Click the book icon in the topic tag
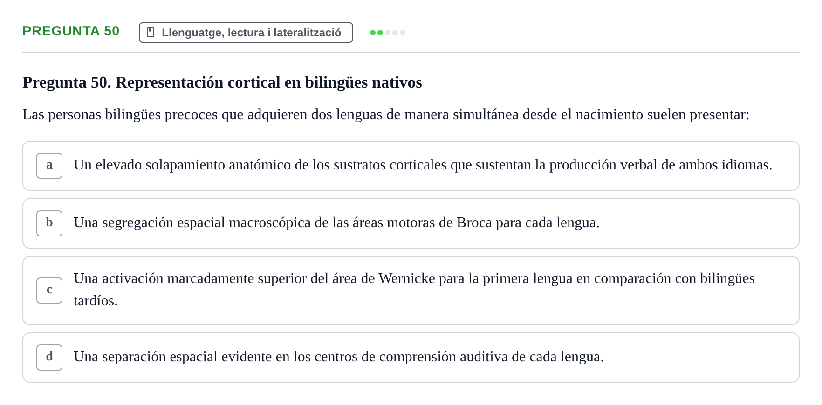The height and width of the screenshot is (405, 822). coord(151,33)
